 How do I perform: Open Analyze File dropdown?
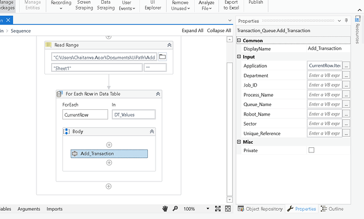(206, 5)
